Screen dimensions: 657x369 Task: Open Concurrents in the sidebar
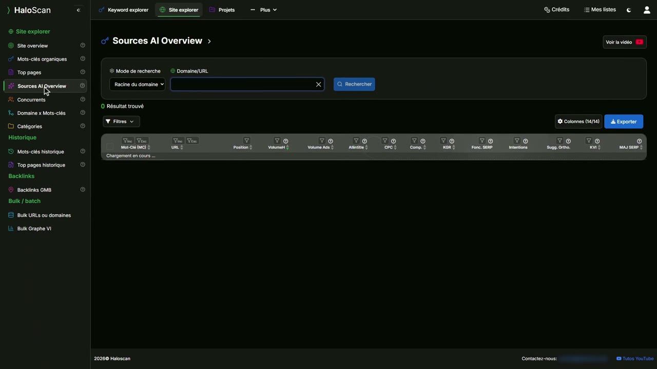coord(31,99)
